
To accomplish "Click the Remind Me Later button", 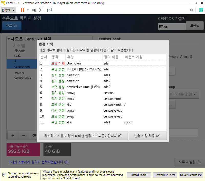I will click(x=165, y=175).
